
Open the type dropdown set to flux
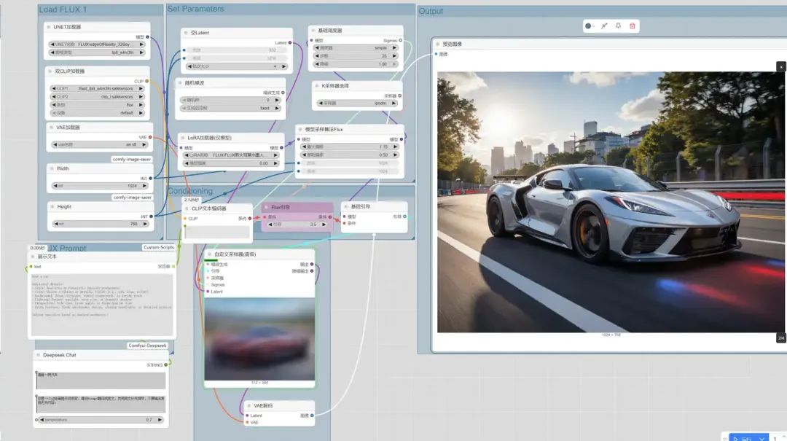(98, 105)
